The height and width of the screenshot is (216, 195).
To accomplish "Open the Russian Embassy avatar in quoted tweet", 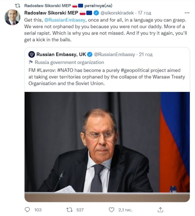I will click(31, 54).
